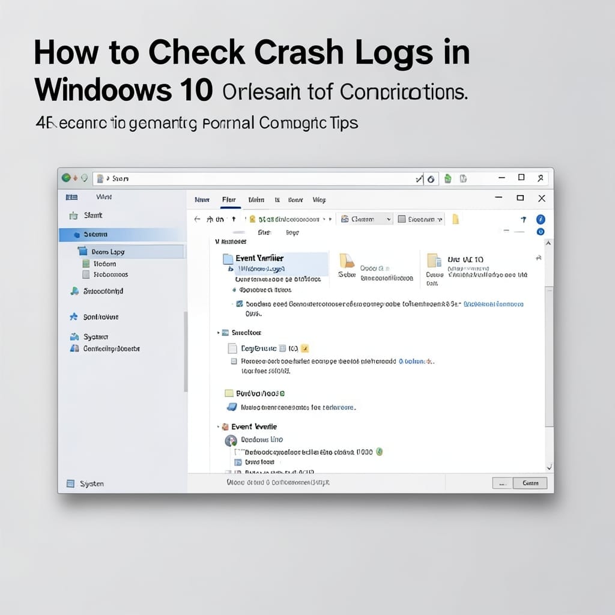The width and height of the screenshot is (615, 615).
Task: Click the small button left of the Gmm button
Action: click(502, 483)
